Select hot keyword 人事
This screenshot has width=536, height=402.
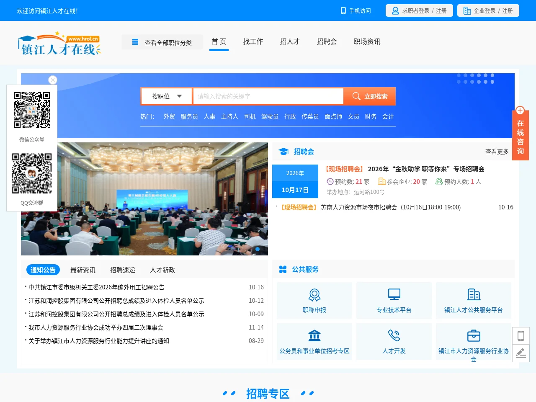pyautogui.click(x=209, y=116)
